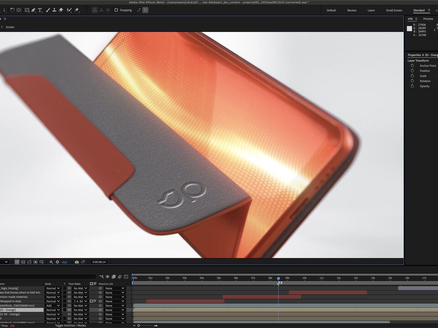438x328 pixels.
Task: Open the Track Matte dropdown showing 7.4.3D
Action: (79, 301)
